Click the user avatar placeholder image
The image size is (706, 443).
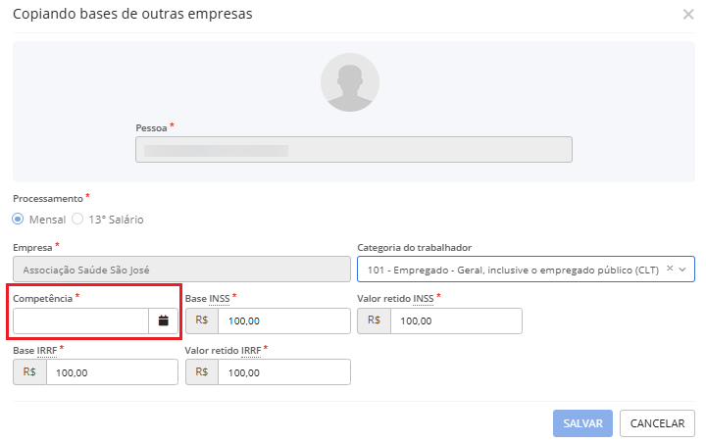350,81
